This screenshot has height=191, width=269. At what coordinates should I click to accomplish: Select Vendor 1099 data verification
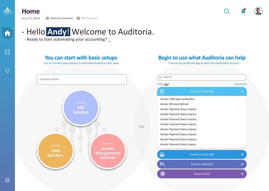(177, 99)
